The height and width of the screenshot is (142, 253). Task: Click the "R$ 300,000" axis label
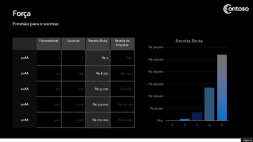coord(156,47)
